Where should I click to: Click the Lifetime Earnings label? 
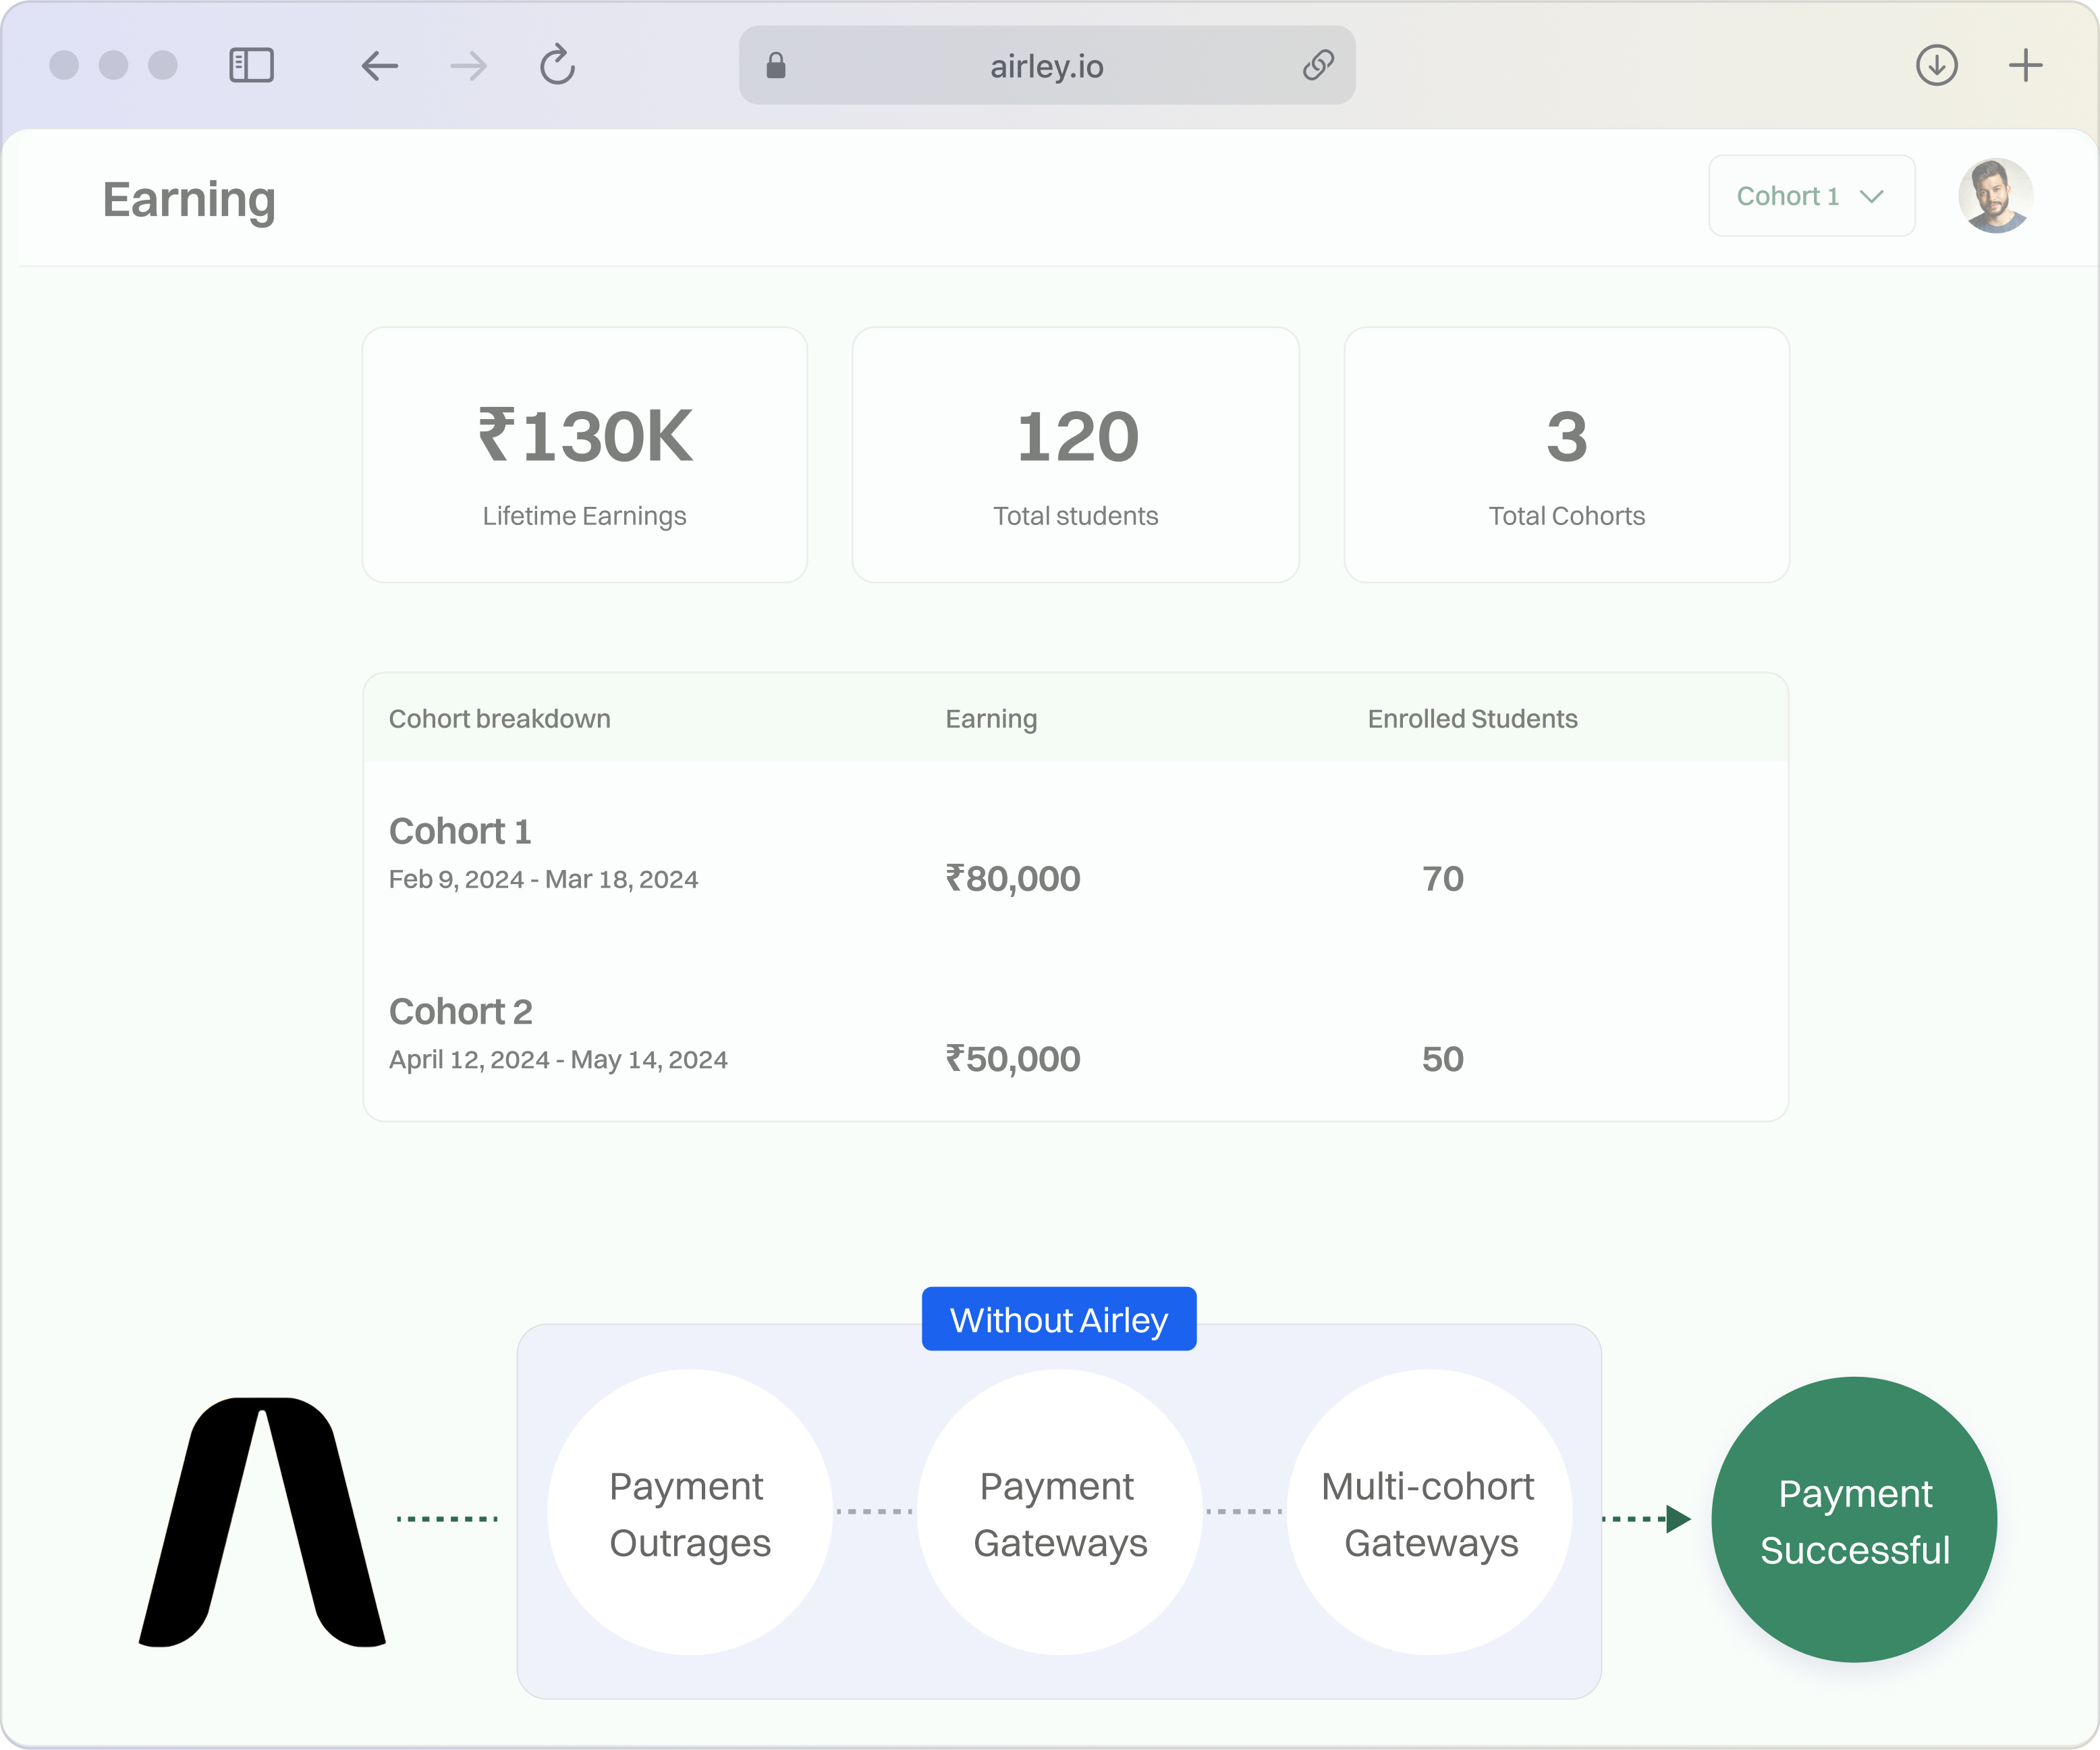point(585,516)
